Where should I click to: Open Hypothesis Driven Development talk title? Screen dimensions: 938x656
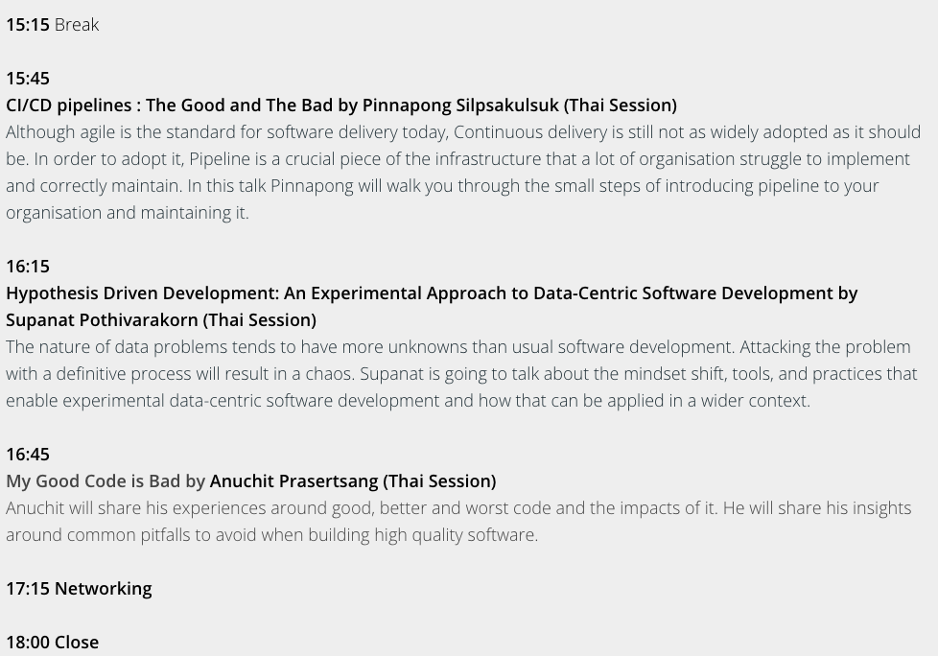click(419, 293)
